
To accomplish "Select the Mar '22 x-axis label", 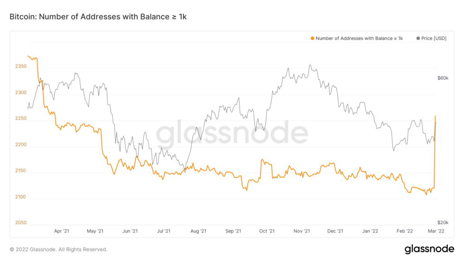I will (x=436, y=231).
